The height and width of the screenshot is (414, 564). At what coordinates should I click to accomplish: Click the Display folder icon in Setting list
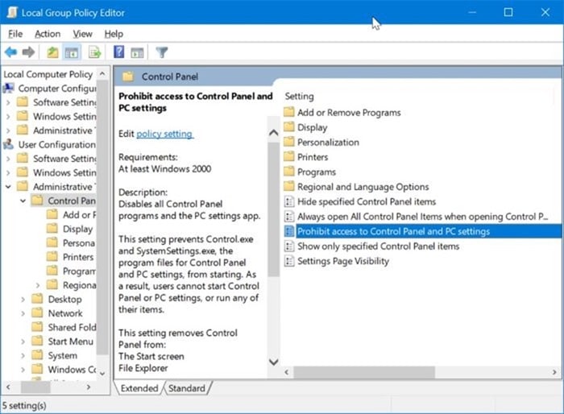tap(288, 127)
